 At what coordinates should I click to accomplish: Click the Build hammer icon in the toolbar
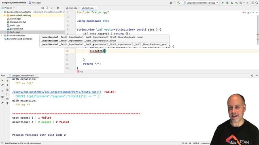pos(178,3)
